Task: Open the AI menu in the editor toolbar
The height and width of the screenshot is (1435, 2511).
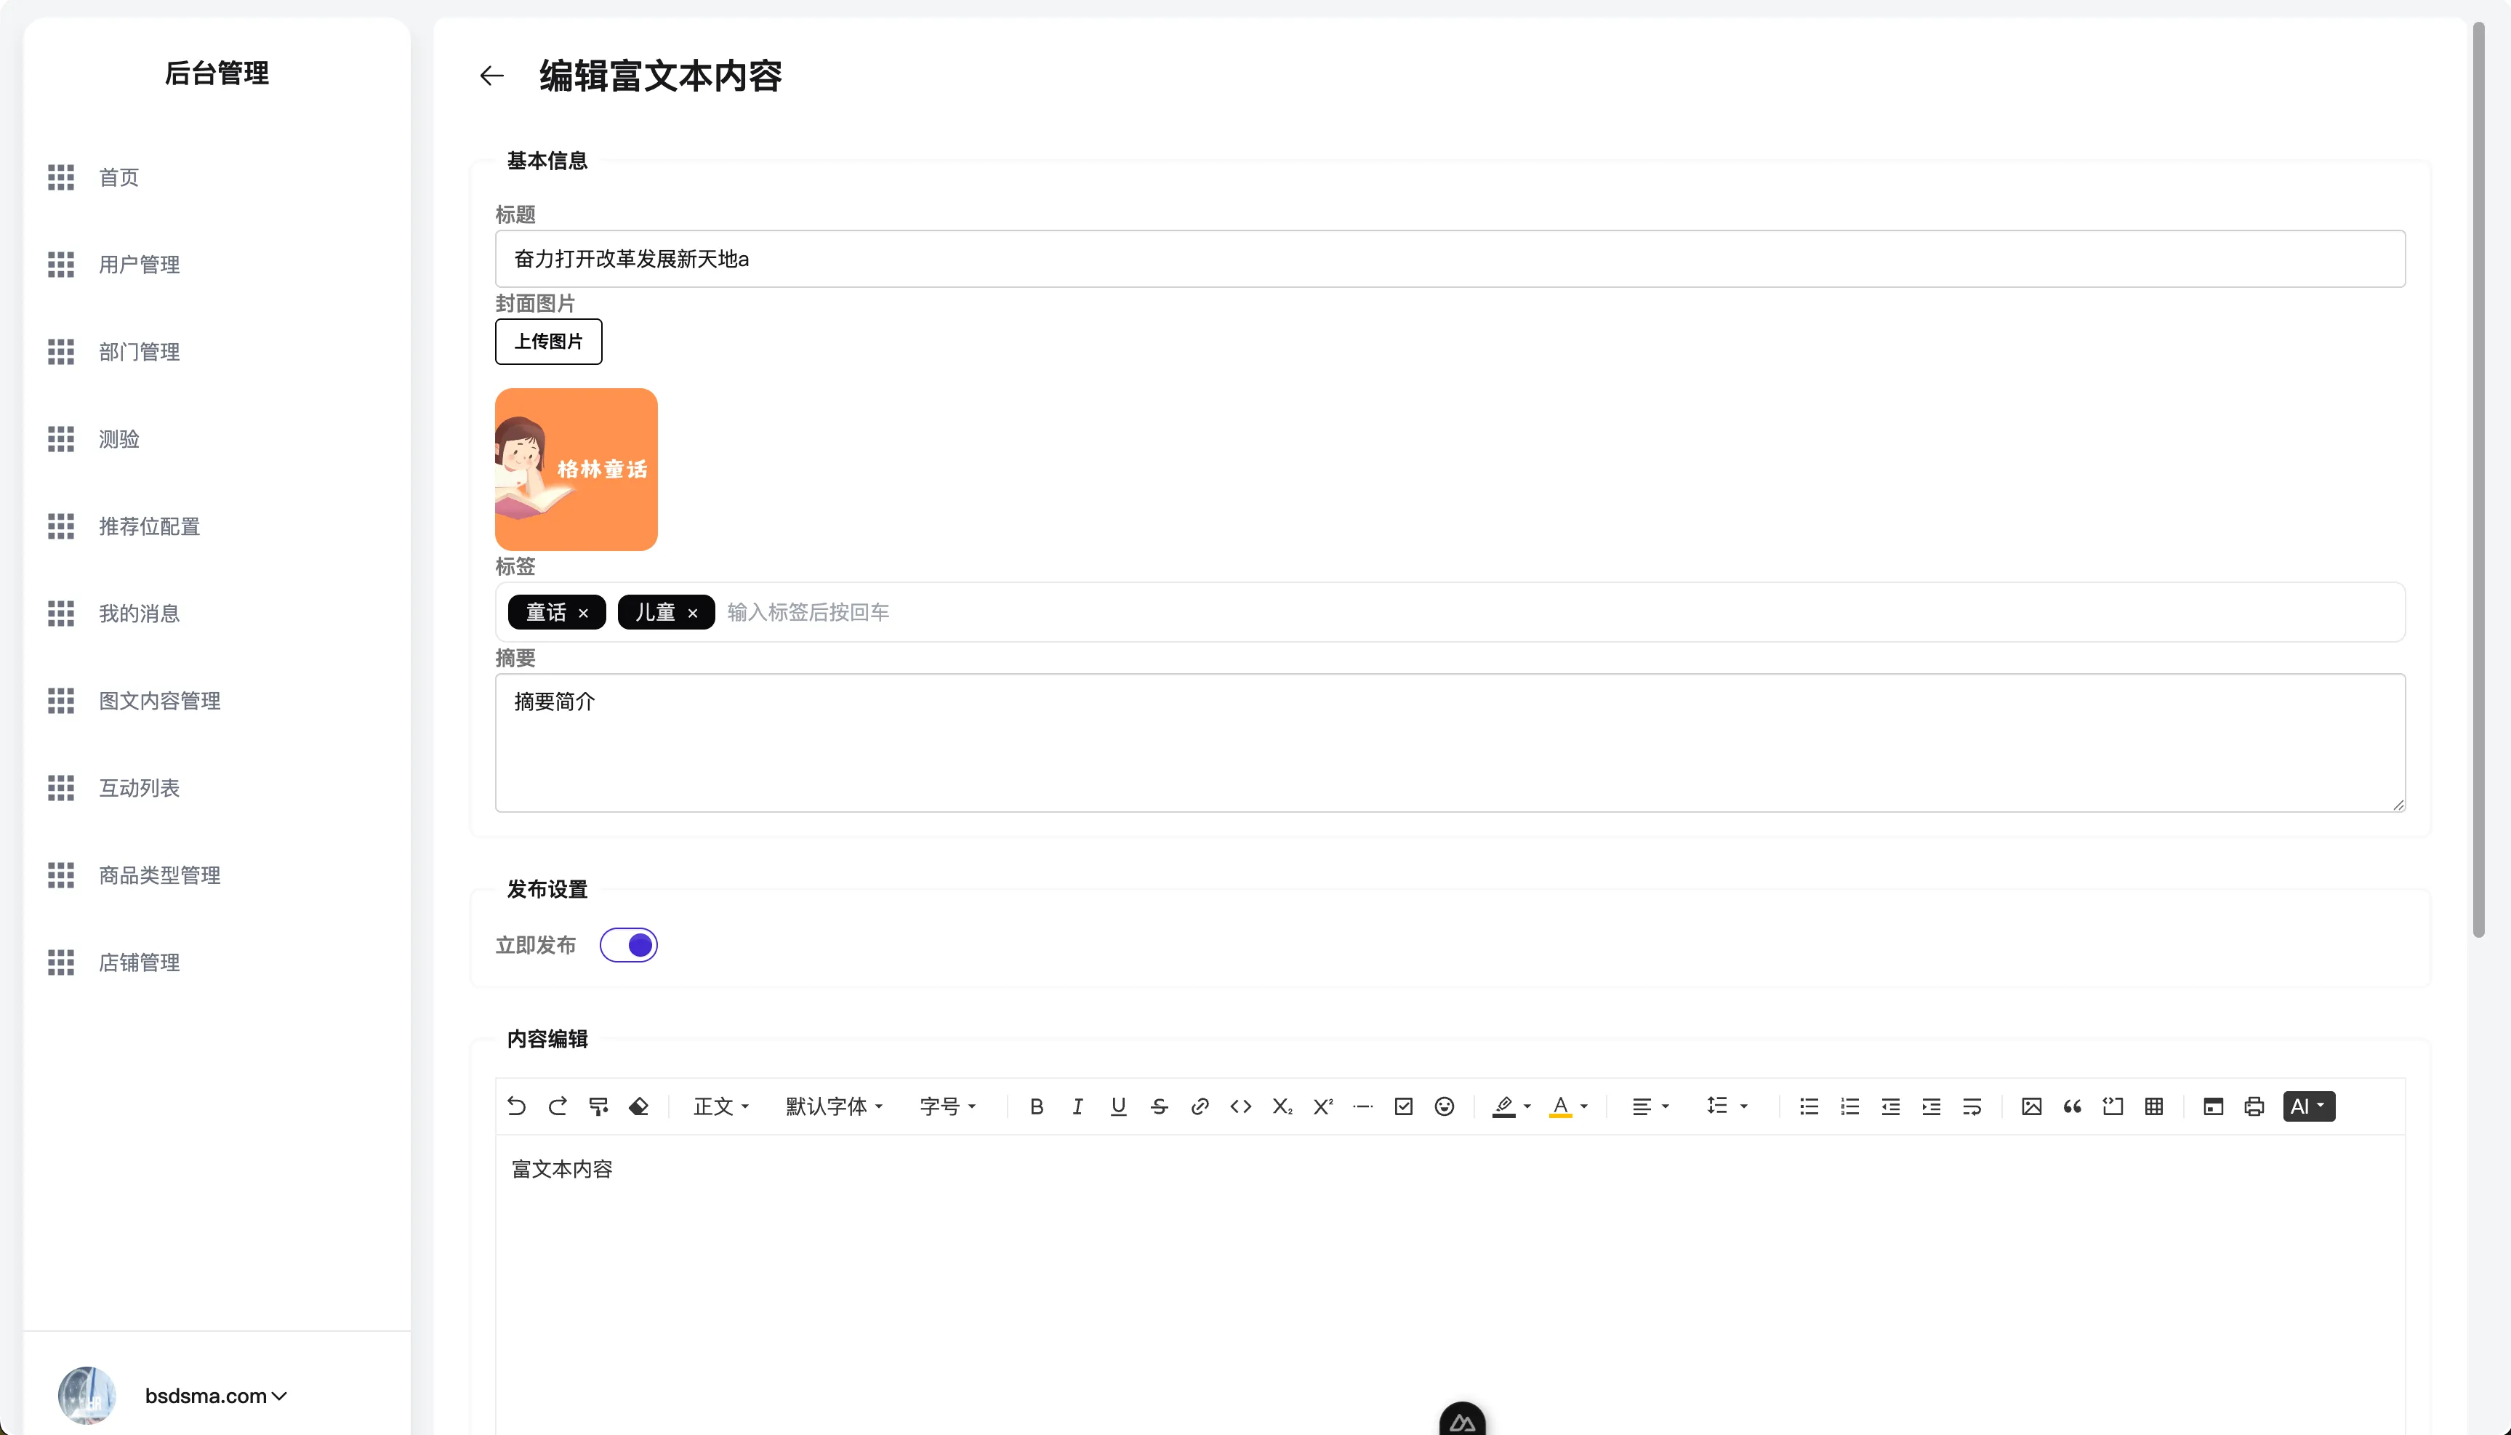Action: [x=2309, y=1106]
